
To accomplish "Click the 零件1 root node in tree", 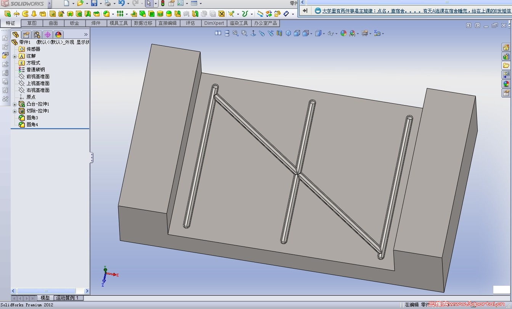I will click(x=25, y=42).
